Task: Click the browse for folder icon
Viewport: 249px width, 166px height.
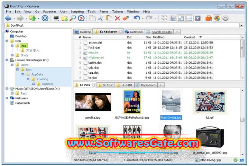Action: (x=64, y=18)
